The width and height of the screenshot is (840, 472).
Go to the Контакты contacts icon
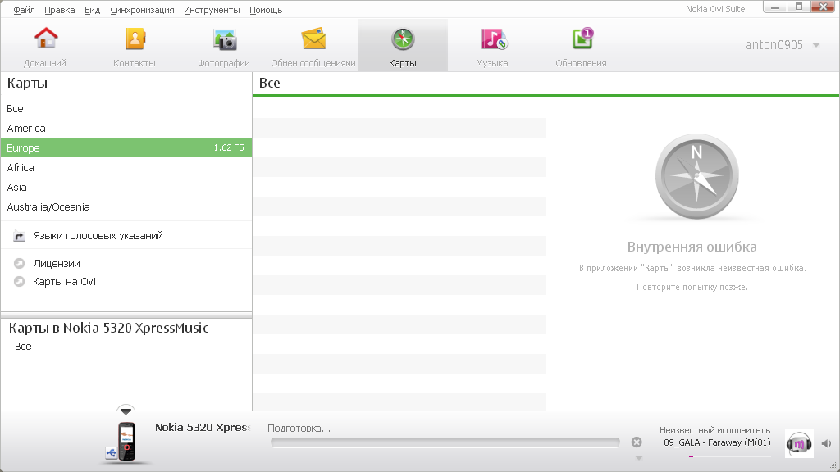(x=135, y=39)
